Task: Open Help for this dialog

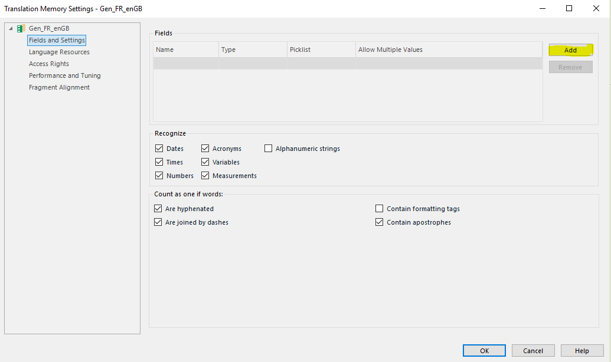Action: pos(582,351)
